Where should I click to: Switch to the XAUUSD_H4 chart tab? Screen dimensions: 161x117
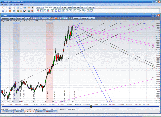pyautogui.click(x=8, y=111)
